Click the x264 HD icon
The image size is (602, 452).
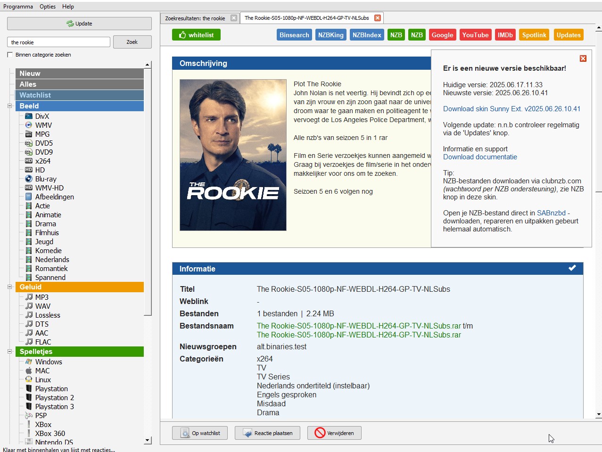pos(29,161)
